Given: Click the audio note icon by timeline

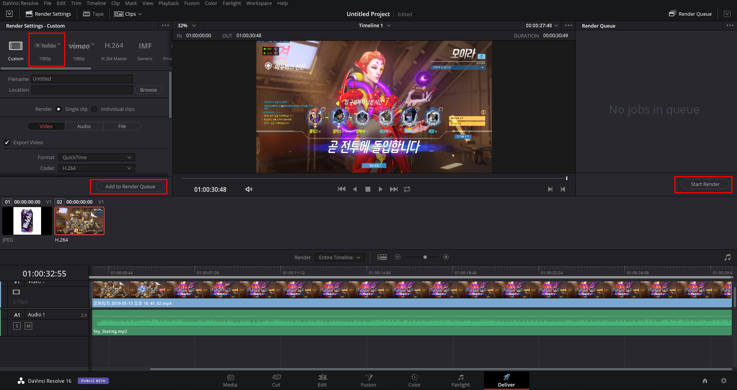Looking at the screenshot, I should click(x=727, y=257).
